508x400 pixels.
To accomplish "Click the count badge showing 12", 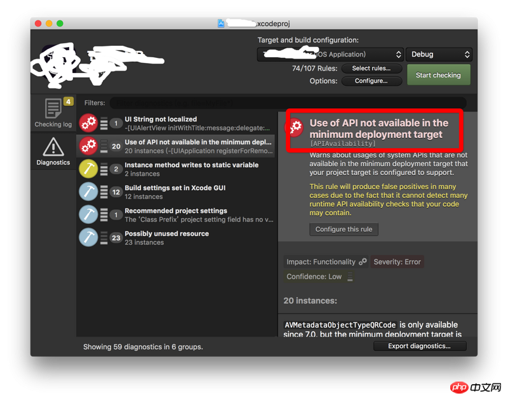I will pos(116,192).
